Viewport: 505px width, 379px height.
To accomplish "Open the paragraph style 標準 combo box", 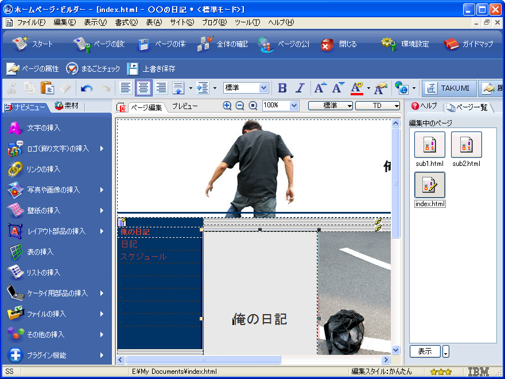I will coord(246,88).
